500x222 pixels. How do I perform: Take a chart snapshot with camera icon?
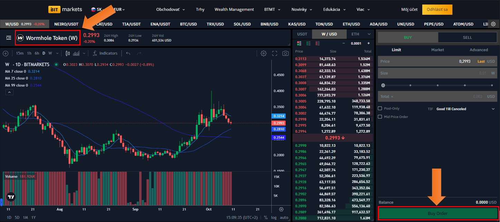(x=285, y=53)
